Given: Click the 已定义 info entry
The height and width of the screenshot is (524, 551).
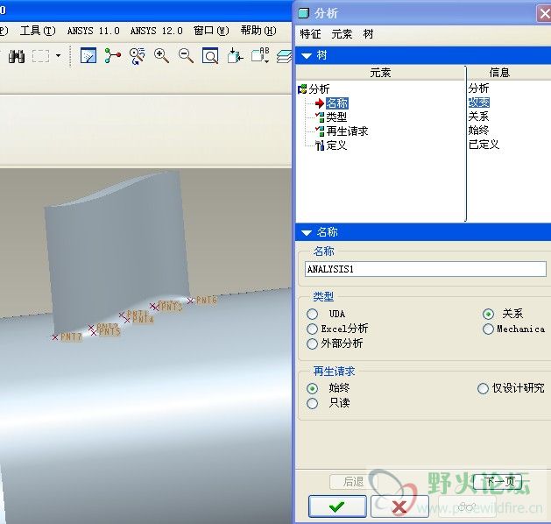Looking at the screenshot, I should click(484, 144).
